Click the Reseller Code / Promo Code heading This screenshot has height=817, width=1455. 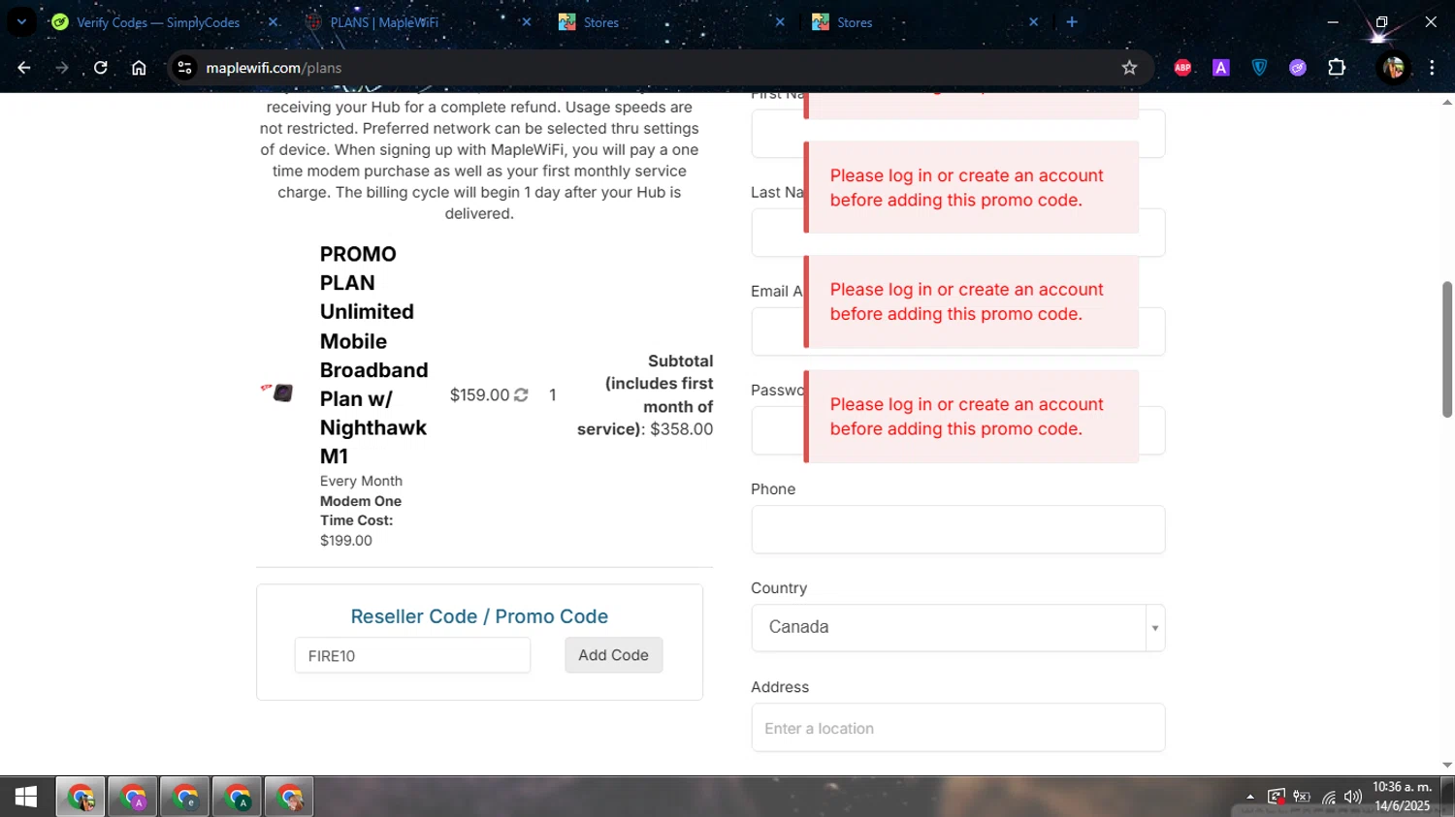(x=479, y=616)
